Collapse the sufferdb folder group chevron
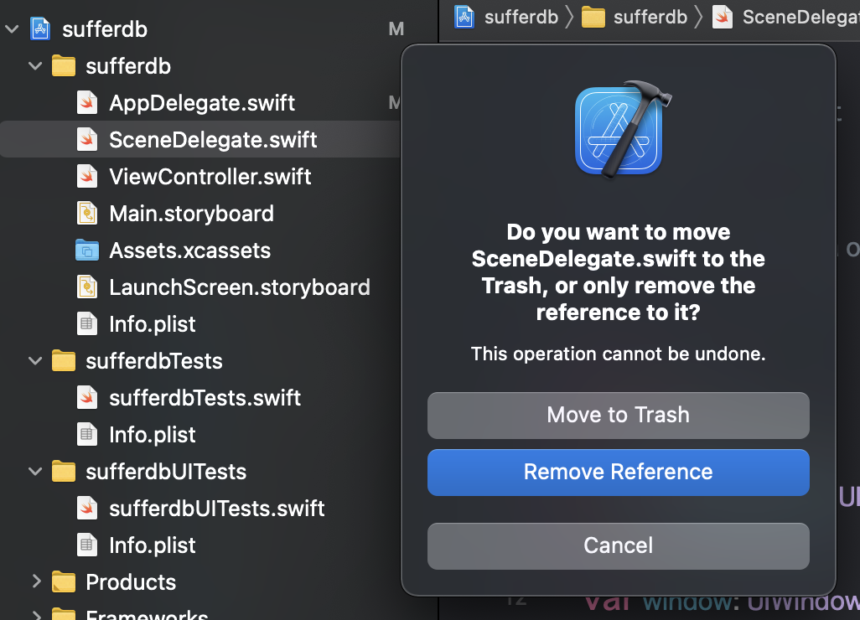Image resolution: width=860 pixels, height=620 pixels. [35, 66]
